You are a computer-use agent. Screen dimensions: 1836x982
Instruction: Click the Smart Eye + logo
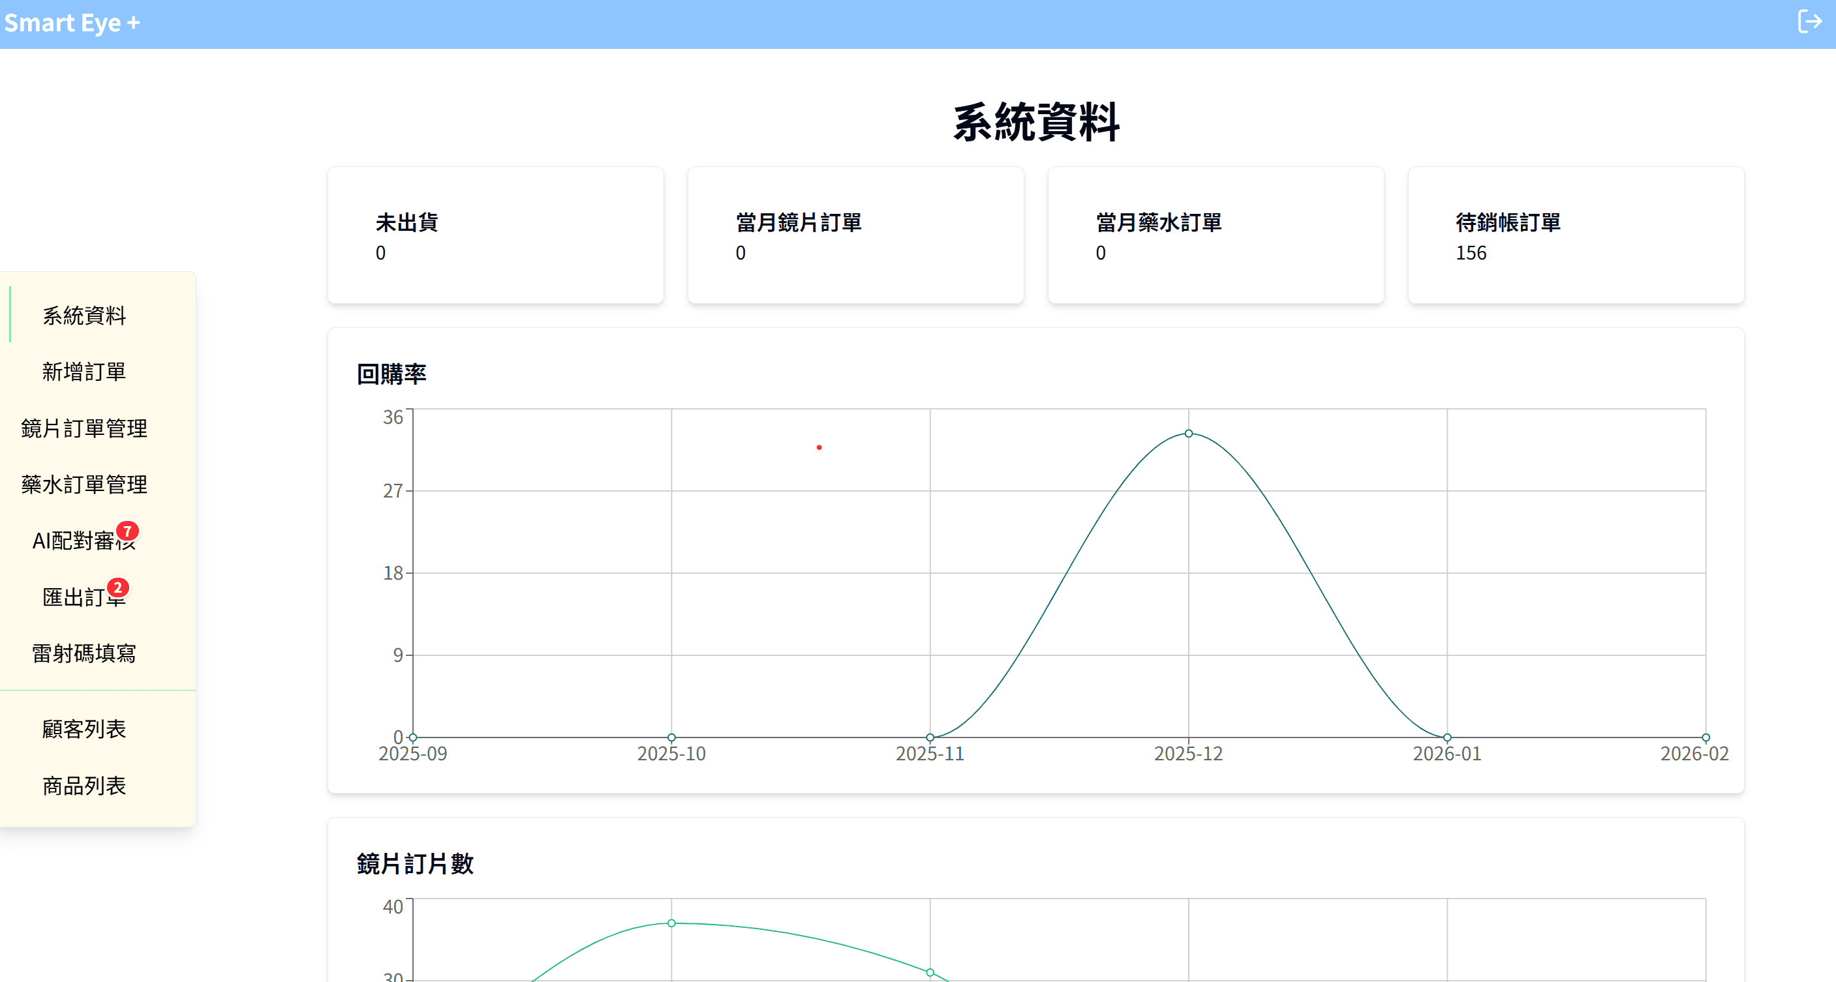tap(72, 22)
